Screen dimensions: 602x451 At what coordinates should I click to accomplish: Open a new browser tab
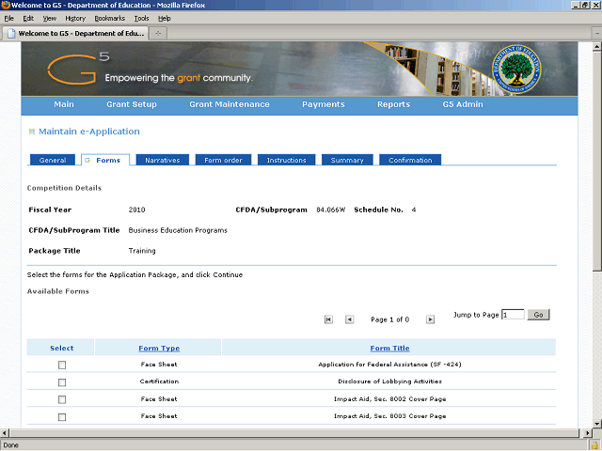158,34
